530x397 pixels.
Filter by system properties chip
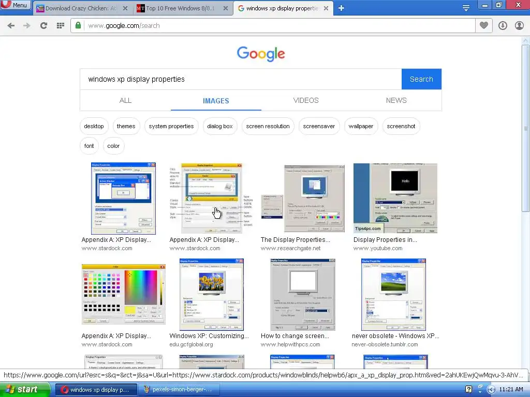(171, 126)
